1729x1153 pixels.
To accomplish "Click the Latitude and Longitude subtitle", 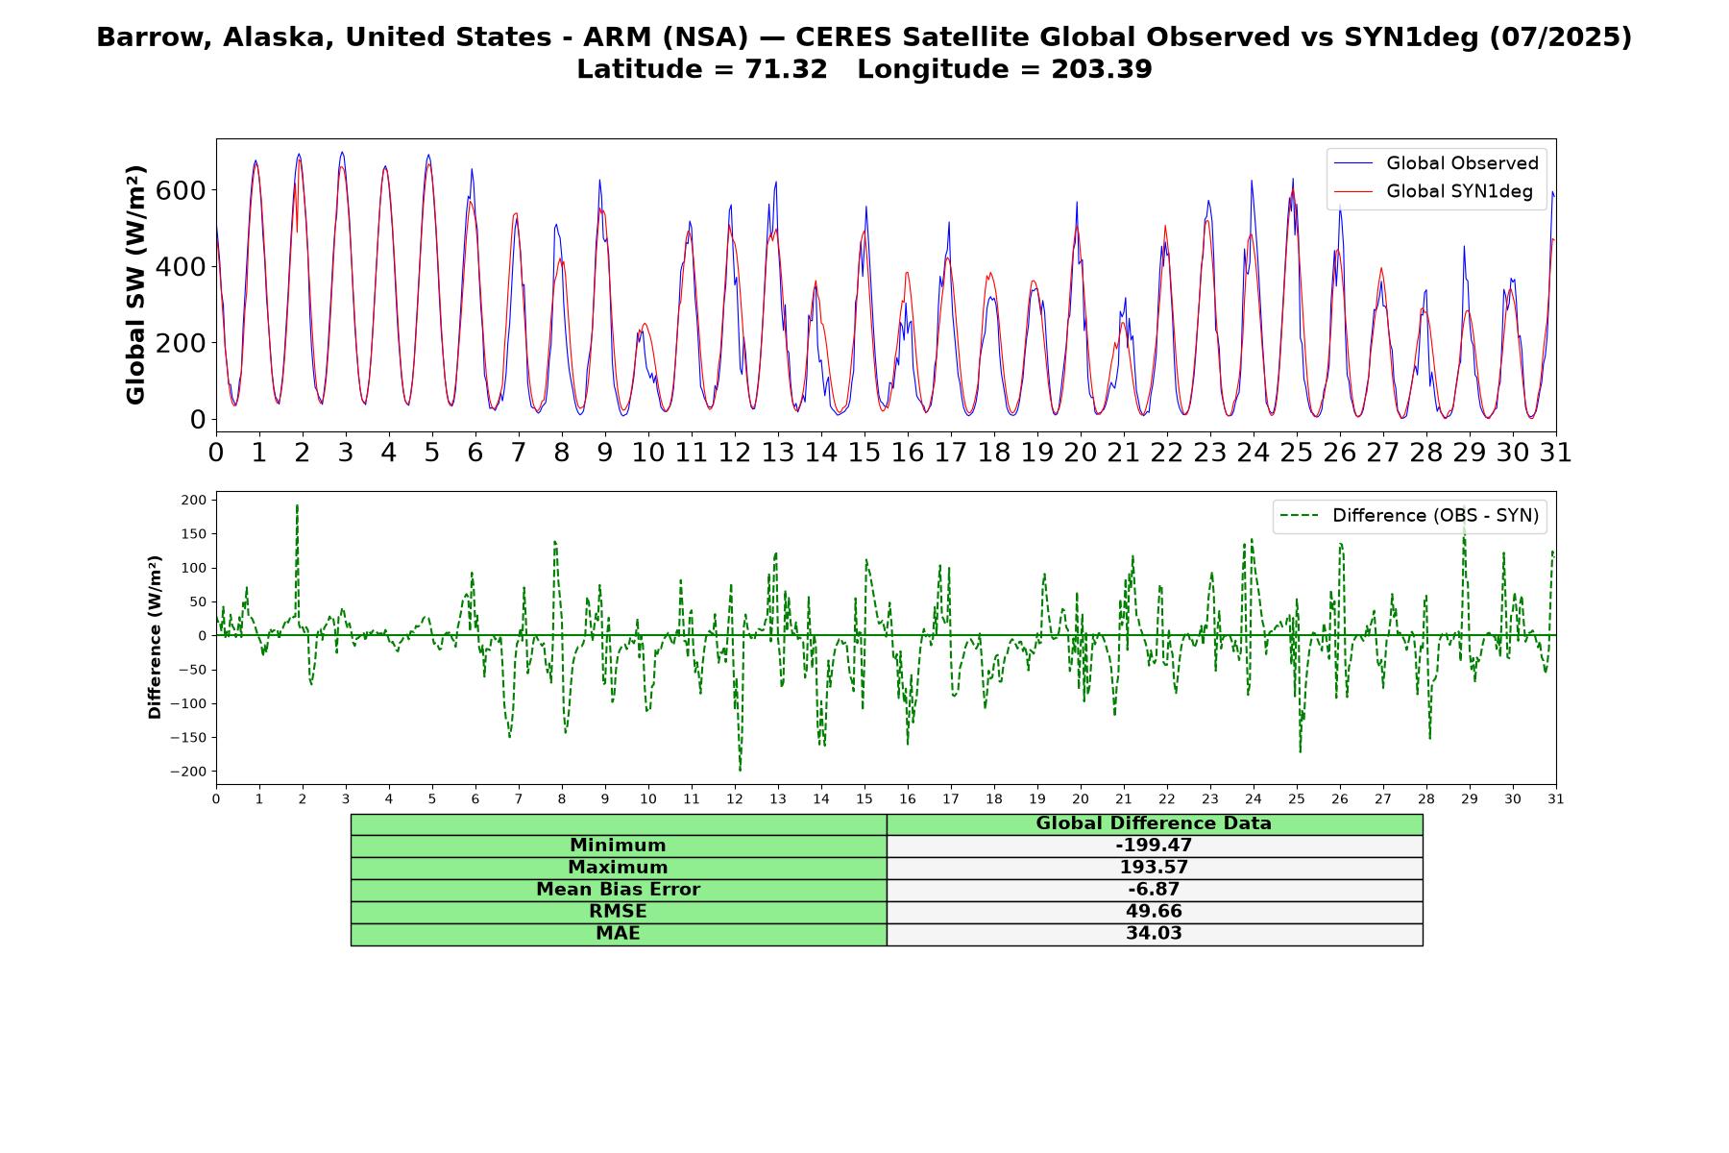I will 864,69.
